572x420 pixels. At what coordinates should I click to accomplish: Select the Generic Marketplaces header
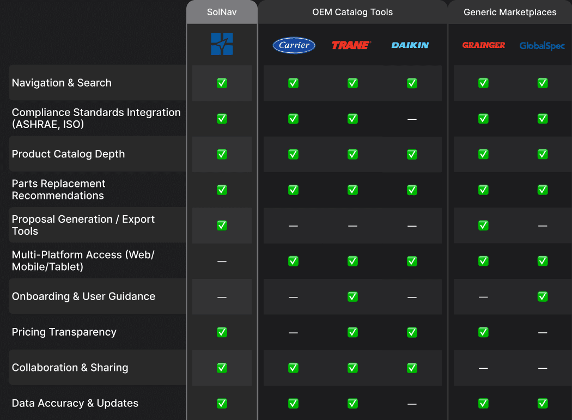click(510, 12)
